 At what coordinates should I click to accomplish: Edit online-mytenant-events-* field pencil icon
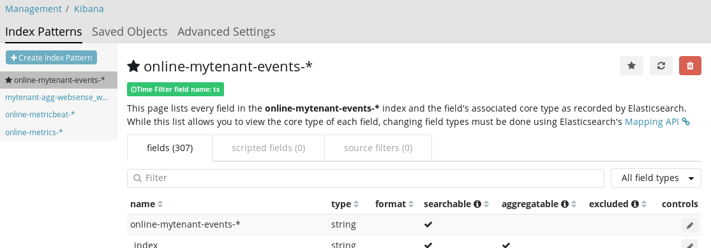tap(690, 225)
